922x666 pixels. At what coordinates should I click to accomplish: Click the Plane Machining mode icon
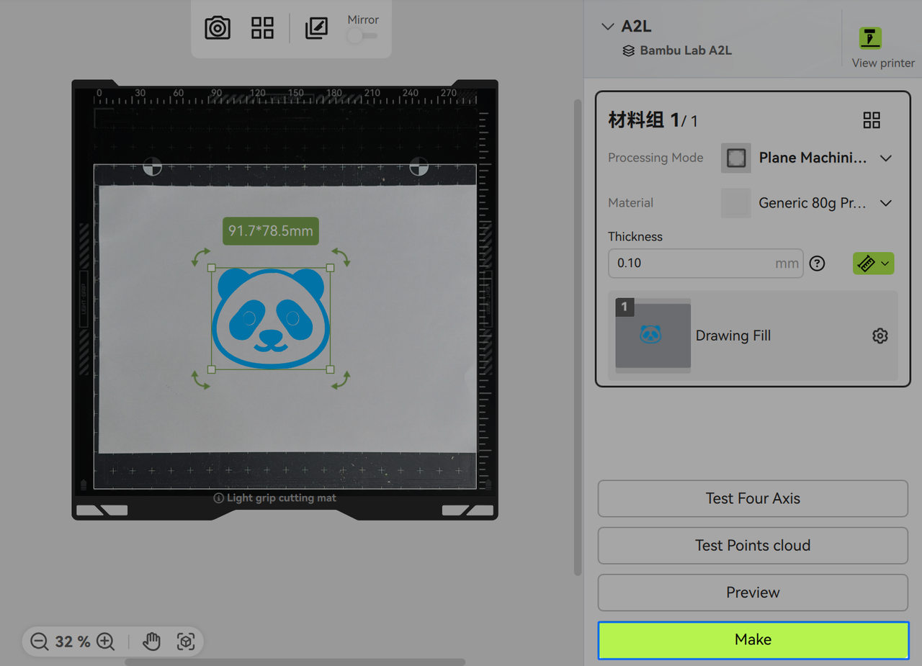tap(736, 158)
